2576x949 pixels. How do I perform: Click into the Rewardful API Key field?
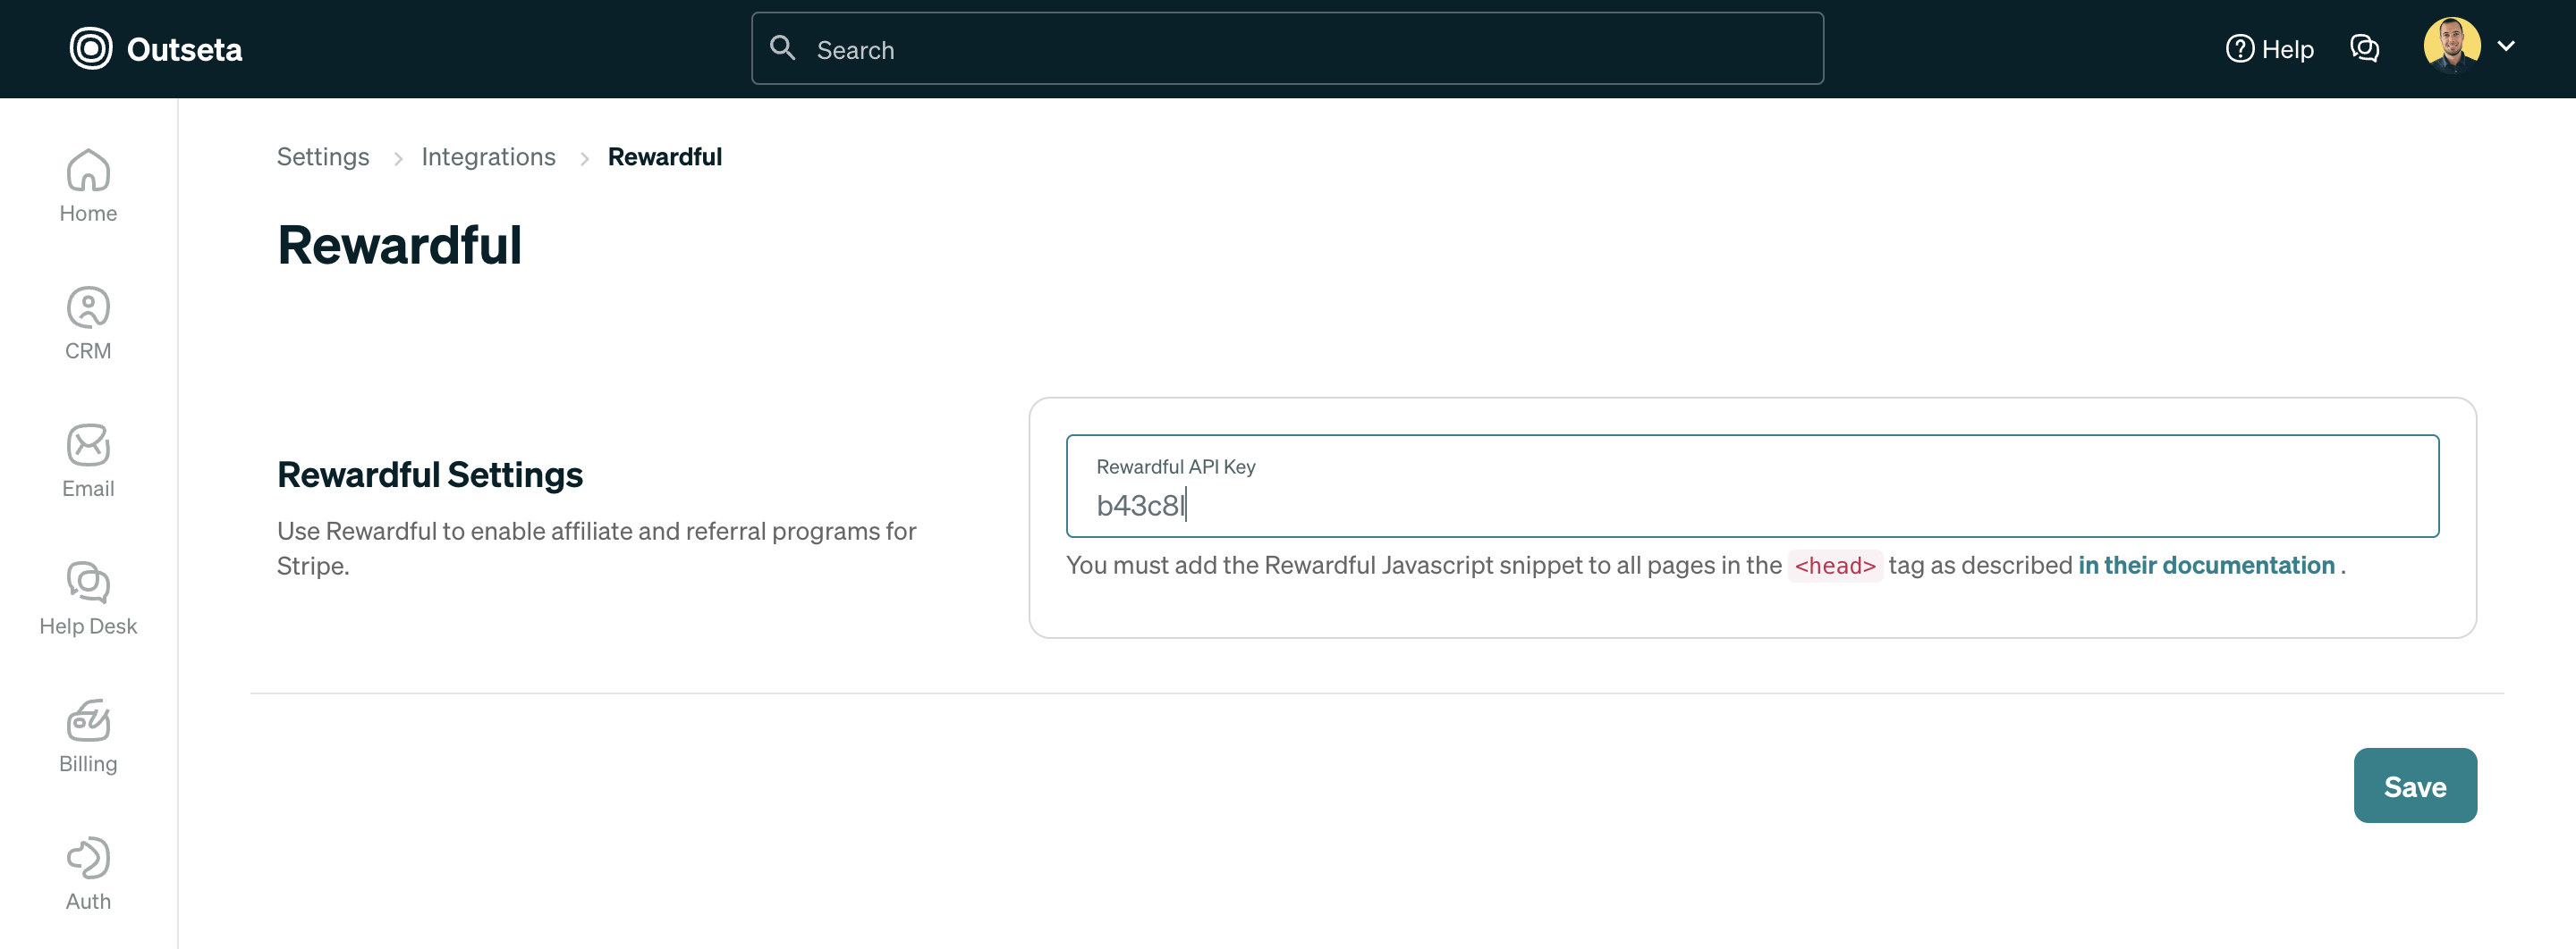1752,486
